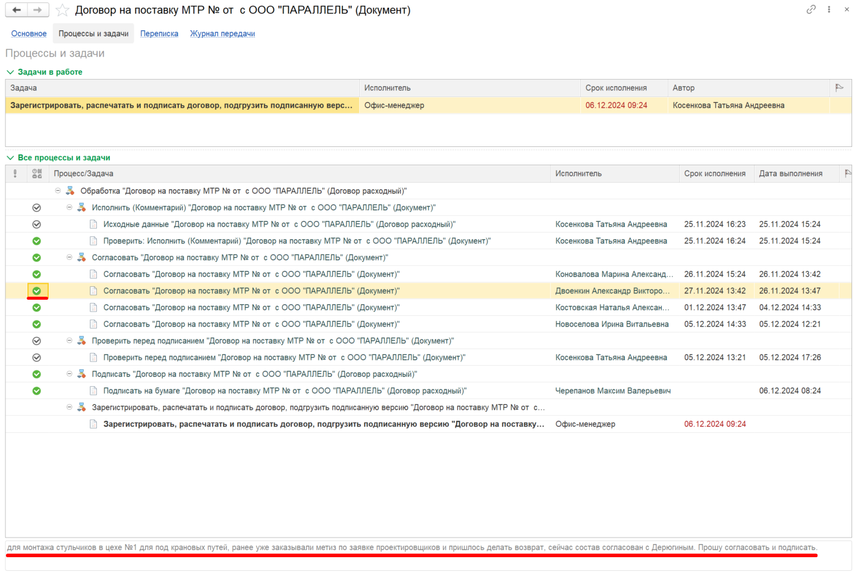Click the comment text field at bottom
Image resolution: width=858 pixels, height=578 pixels.
428,555
